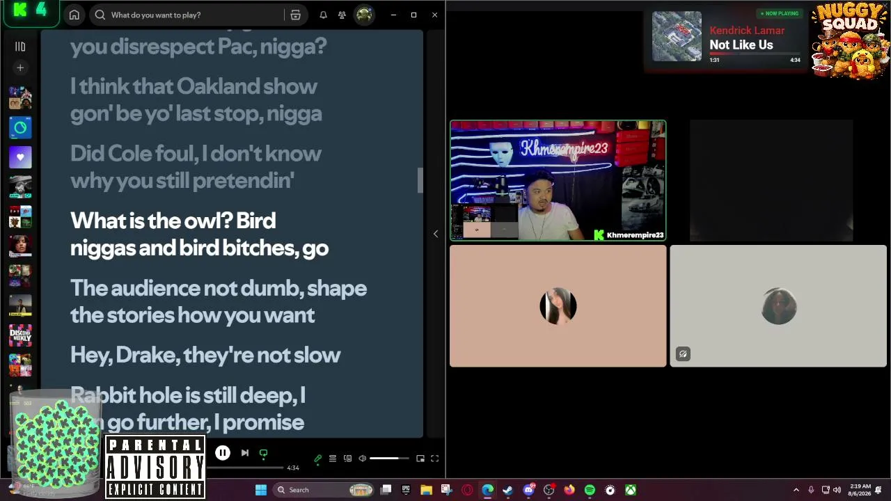Screen dimensions: 891x501
Task: Click 'Not Like Us' song title in overlay
Action: pyautogui.click(x=741, y=45)
